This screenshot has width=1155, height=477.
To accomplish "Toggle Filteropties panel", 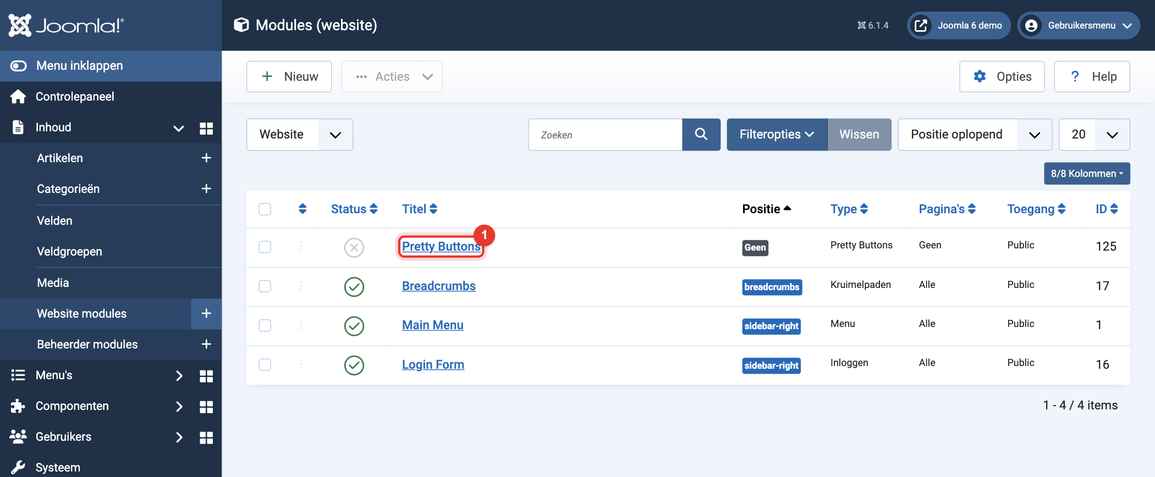I will 777,135.
